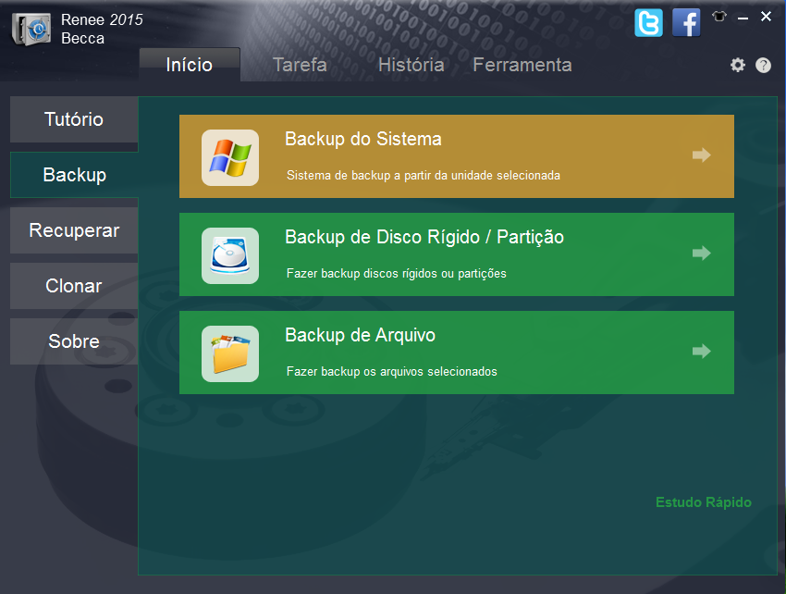Open the Ferramenta tab
786x594 pixels.
click(522, 65)
